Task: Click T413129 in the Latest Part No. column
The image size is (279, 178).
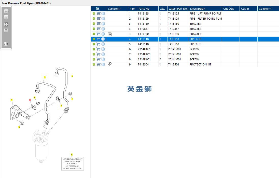Action: click(174, 19)
